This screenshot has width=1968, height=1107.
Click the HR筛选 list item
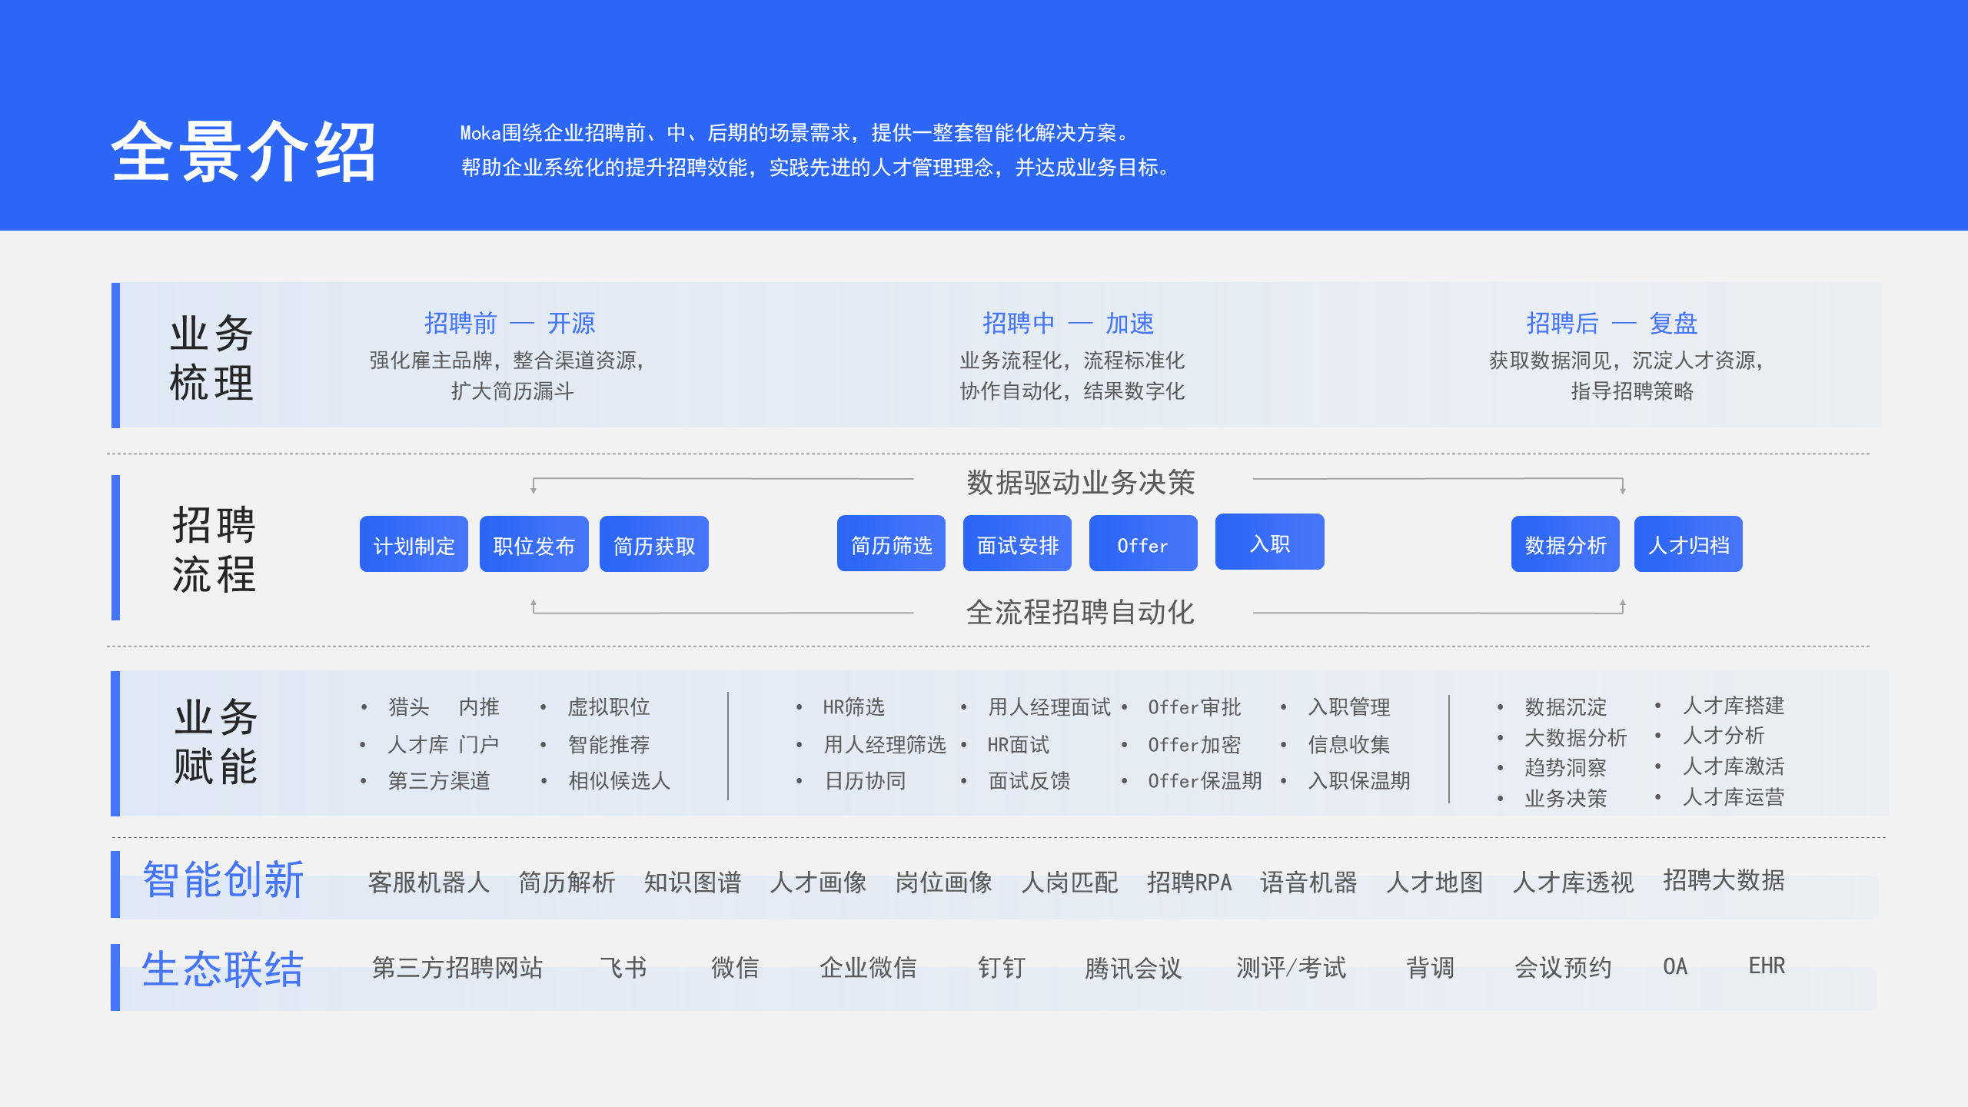853,706
